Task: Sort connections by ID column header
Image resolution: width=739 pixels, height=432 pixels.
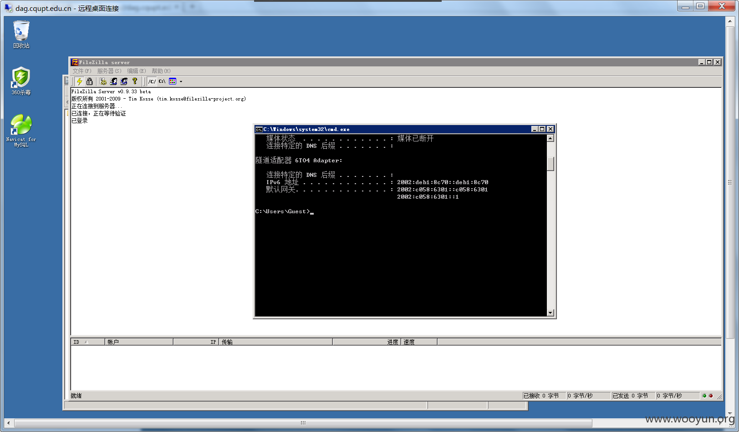Action: [x=88, y=342]
